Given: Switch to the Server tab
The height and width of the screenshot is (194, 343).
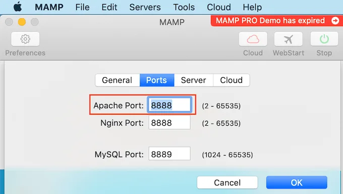Looking at the screenshot, I should 194,80.
